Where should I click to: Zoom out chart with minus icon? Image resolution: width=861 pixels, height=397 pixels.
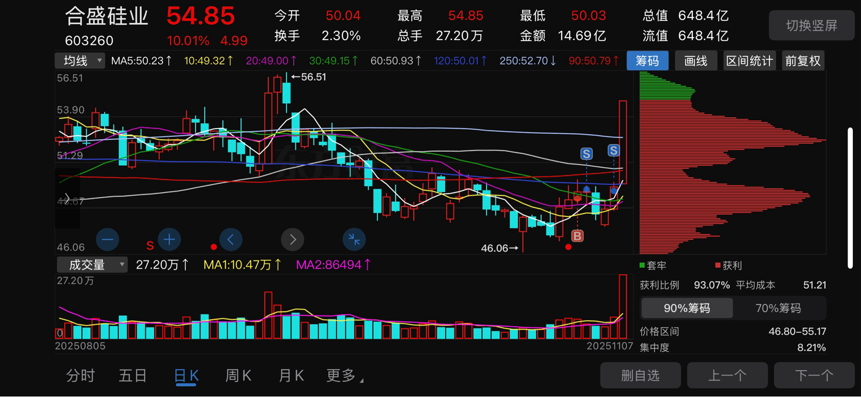click(108, 240)
